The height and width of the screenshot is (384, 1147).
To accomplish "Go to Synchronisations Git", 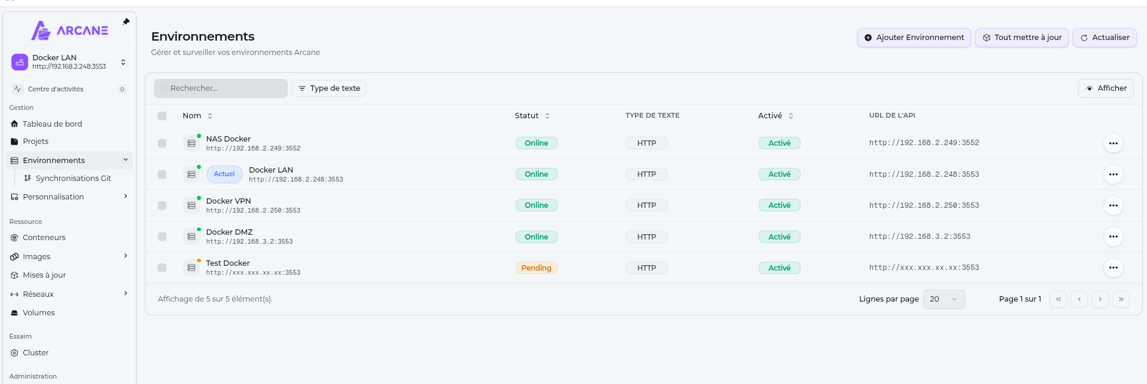I will click(x=73, y=179).
